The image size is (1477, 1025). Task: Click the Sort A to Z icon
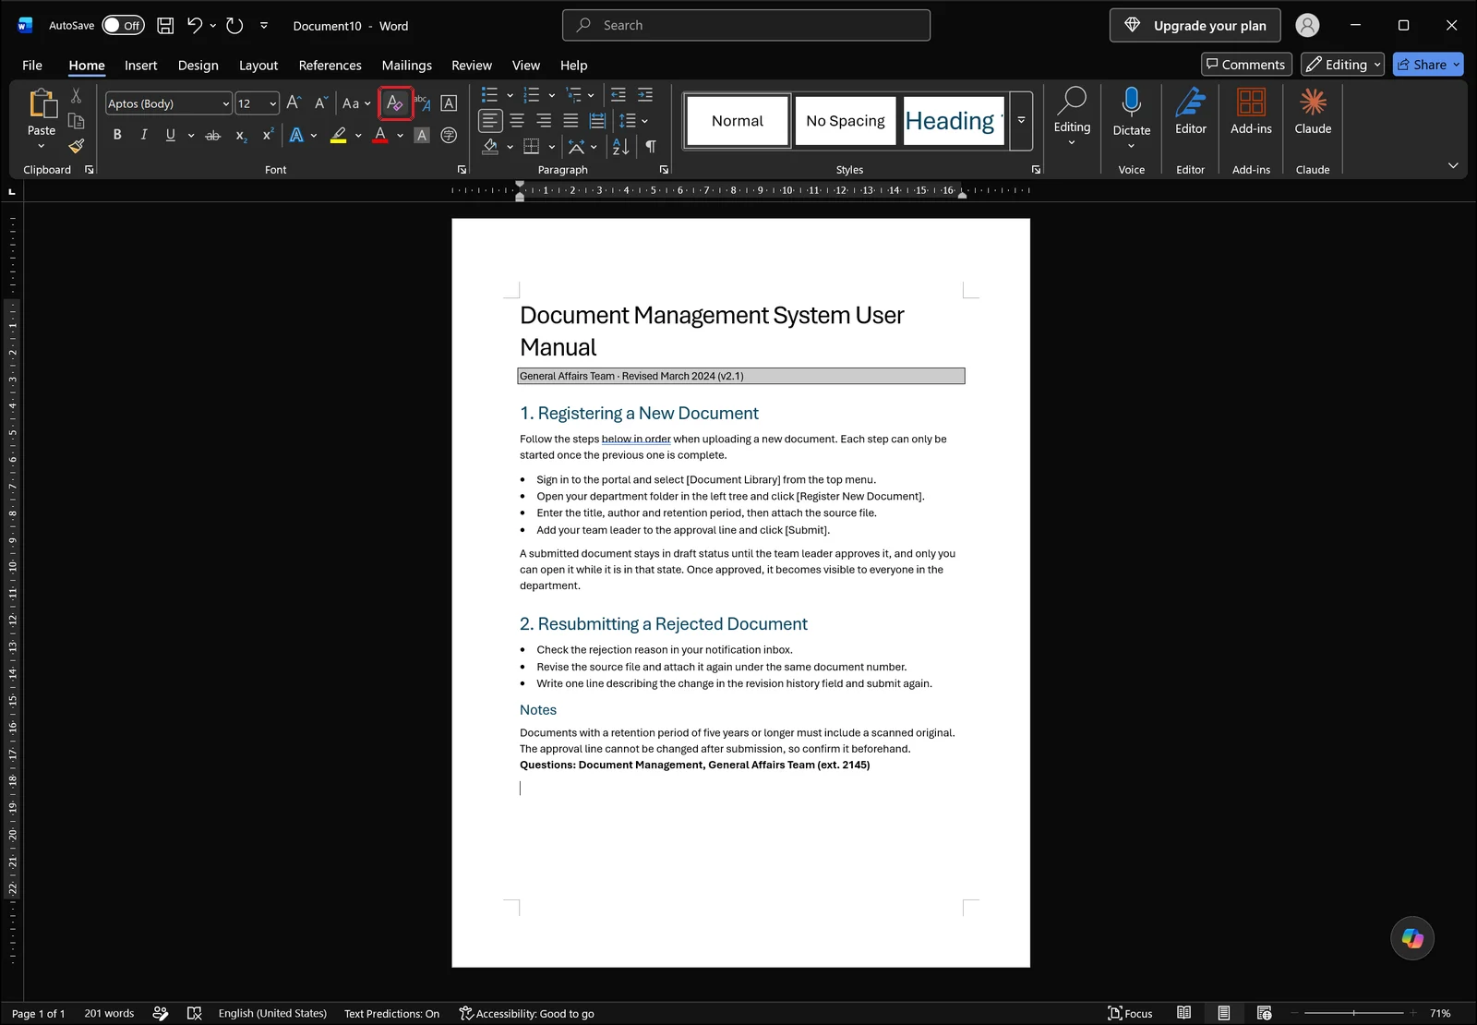620,146
